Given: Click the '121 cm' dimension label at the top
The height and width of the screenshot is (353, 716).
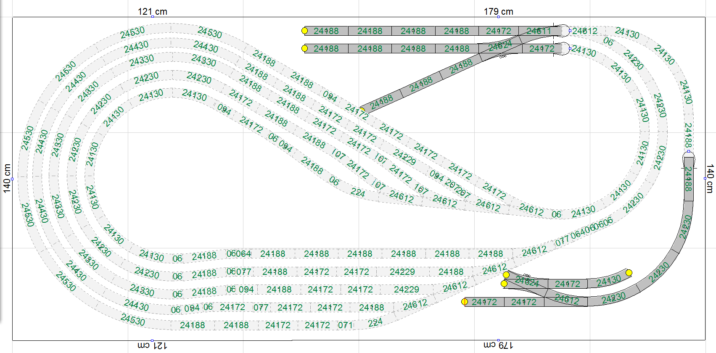Looking at the screenshot, I should [x=153, y=12].
